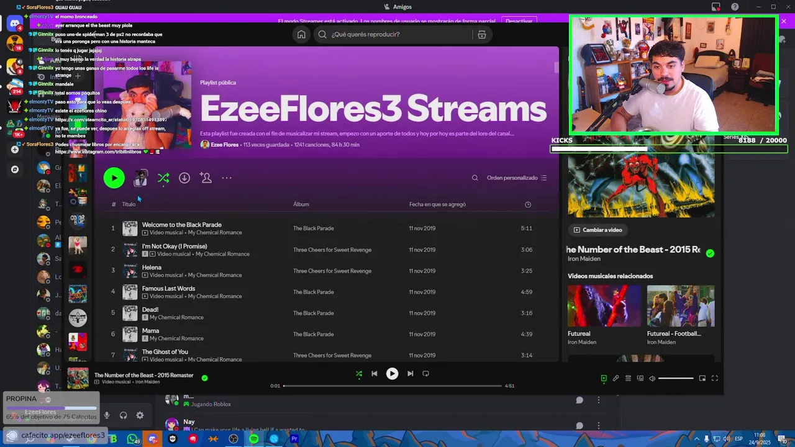Open the play queue icon

(628, 378)
